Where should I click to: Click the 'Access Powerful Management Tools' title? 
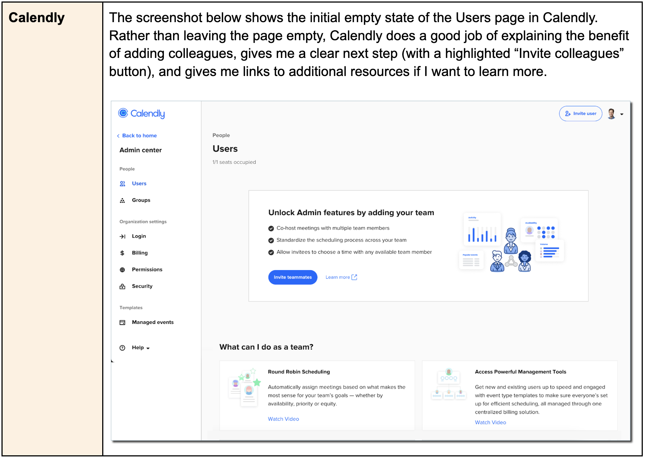521,372
